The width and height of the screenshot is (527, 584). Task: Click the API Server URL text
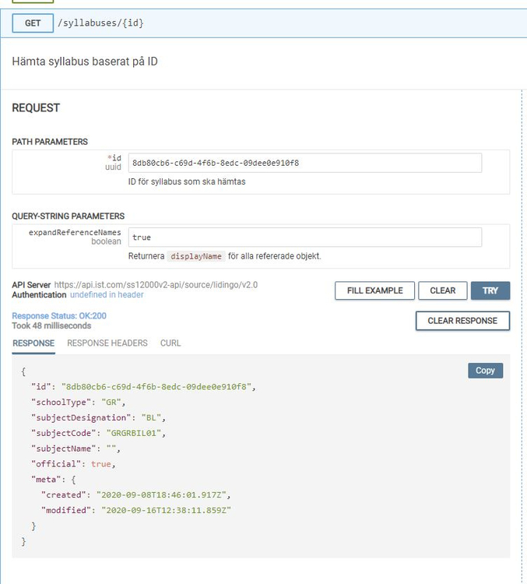[156, 285]
